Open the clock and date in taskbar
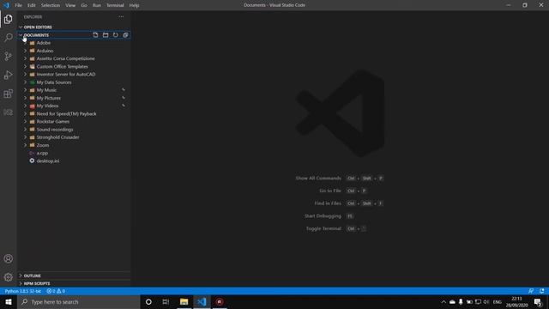Viewport: 549px width, 309px height. pyautogui.click(x=516, y=302)
